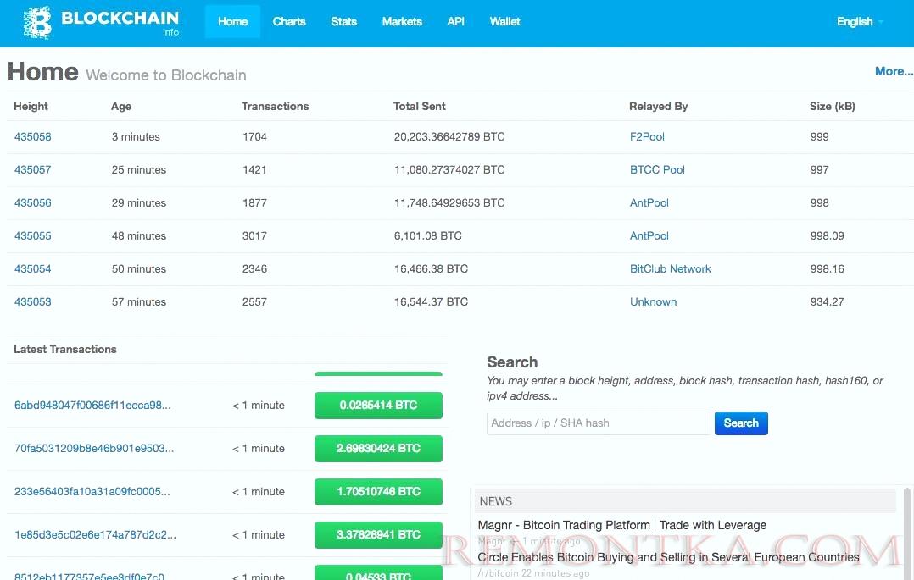This screenshot has width=914, height=580.
Task: Click the 20,203.36642789 BTC total sent value
Action: coord(449,137)
